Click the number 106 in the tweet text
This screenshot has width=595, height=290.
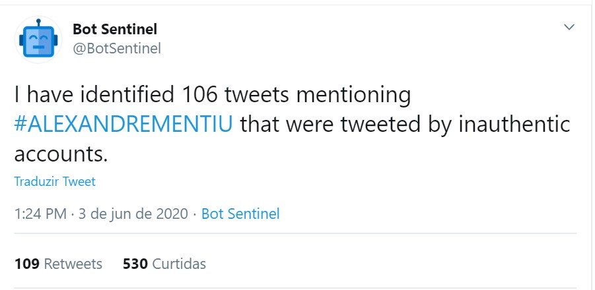click(x=199, y=95)
